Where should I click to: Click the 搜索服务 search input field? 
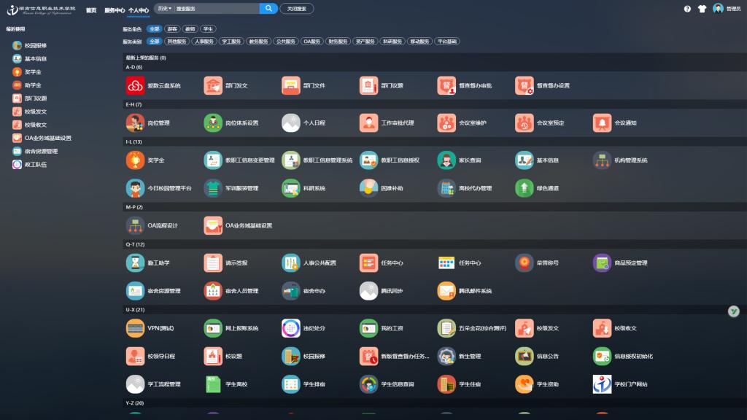point(215,9)
